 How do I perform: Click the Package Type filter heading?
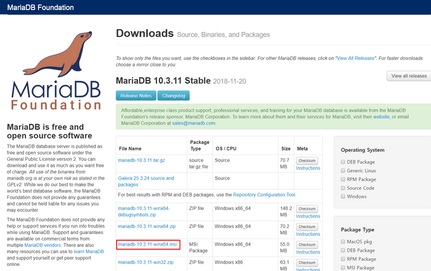pos(357,230)
